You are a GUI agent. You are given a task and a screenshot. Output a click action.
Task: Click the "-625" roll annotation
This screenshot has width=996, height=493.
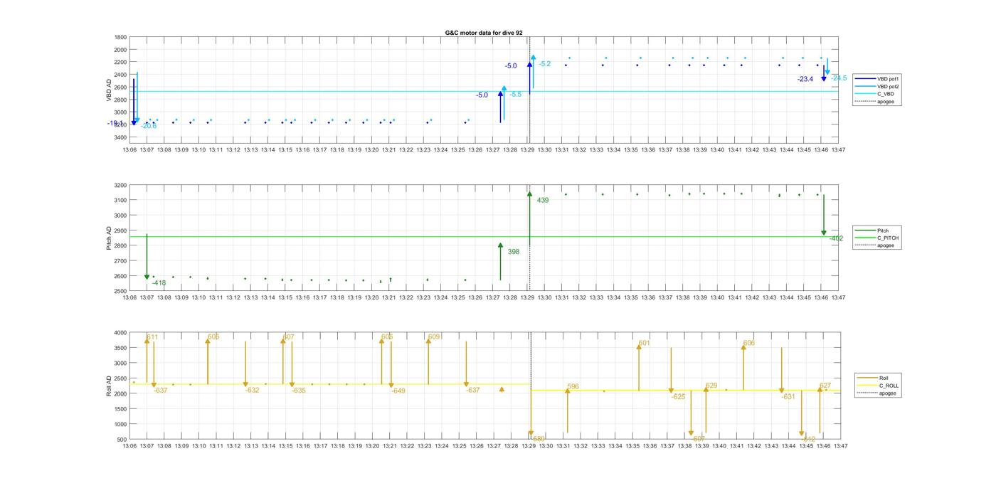tap(678, 397)
